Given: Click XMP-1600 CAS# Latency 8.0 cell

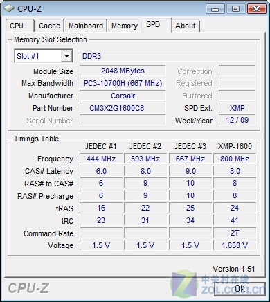Looking at the screenshot, I should (235, 171).
